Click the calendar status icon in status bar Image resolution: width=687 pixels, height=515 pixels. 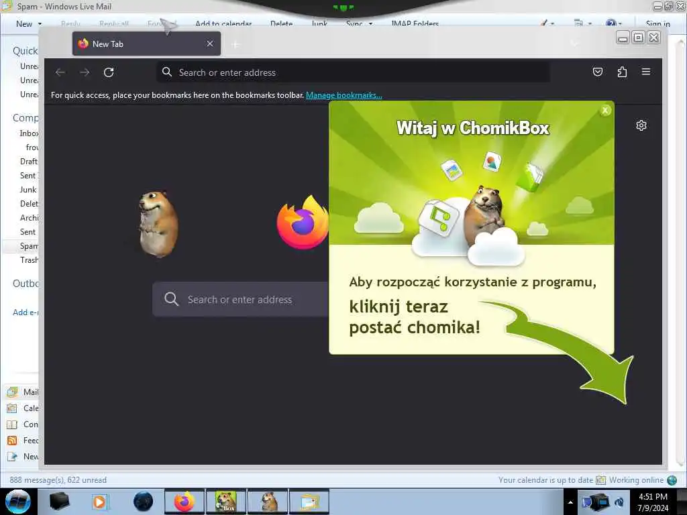[600, 480]
